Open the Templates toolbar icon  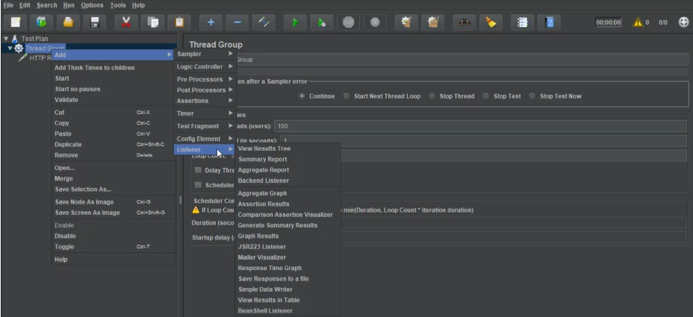(42, 22)
